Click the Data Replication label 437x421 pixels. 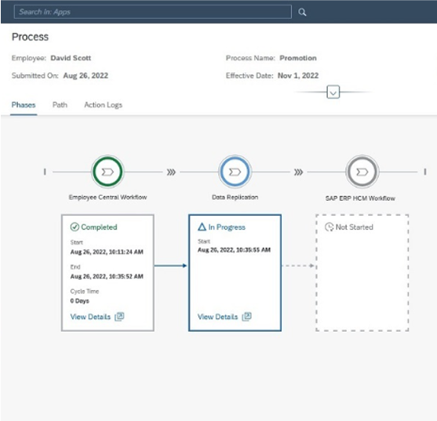coord(235,198)
